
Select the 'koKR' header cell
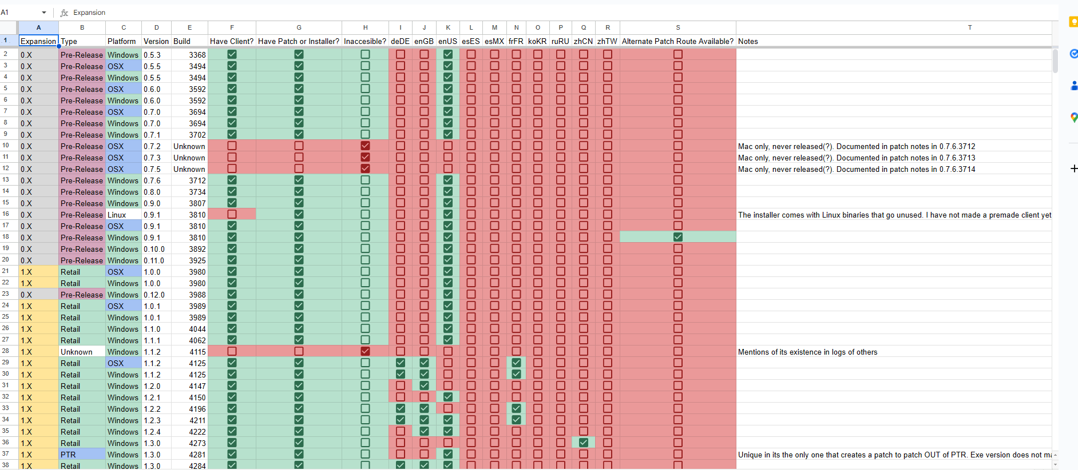[537, 41]
